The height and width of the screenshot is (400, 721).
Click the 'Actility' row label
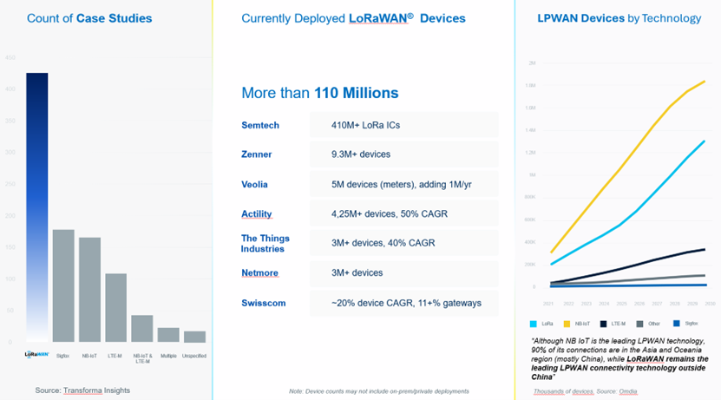pos(257,213)
